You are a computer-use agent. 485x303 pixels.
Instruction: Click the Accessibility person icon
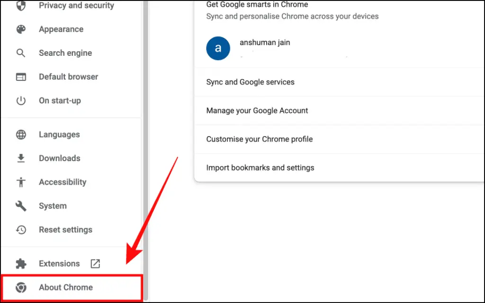(21, 182)
